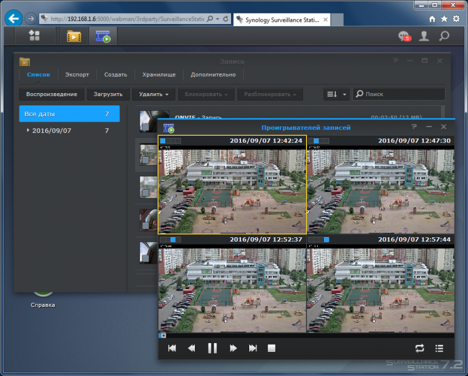Open notifications chat bubble icon

pos(405,36)
